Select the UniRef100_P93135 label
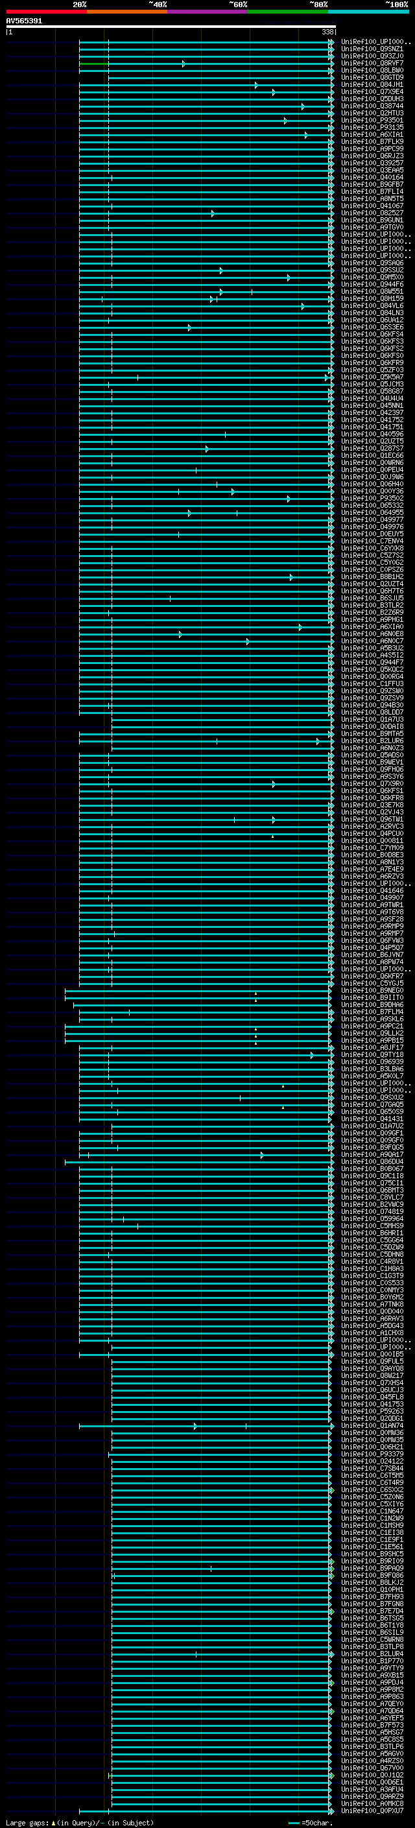The width and height of the screenshot is (415, 1828). (x=372, y=127)
